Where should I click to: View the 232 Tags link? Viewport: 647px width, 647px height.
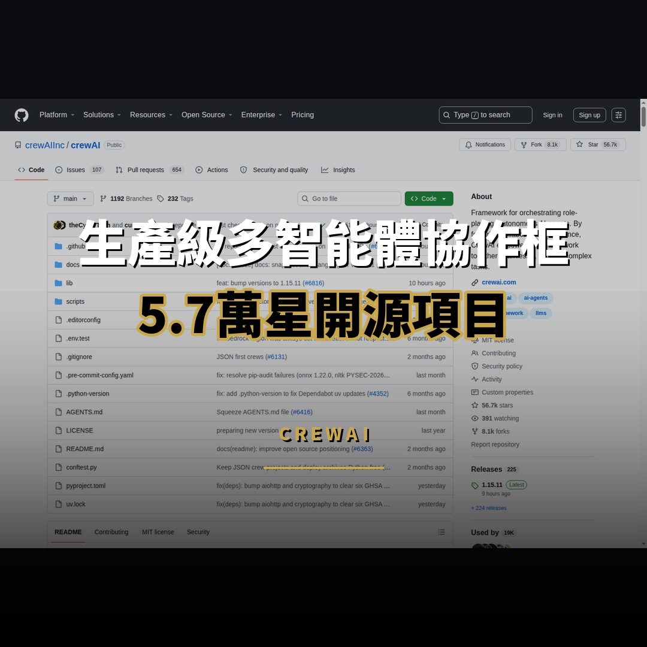pos(176,198)
